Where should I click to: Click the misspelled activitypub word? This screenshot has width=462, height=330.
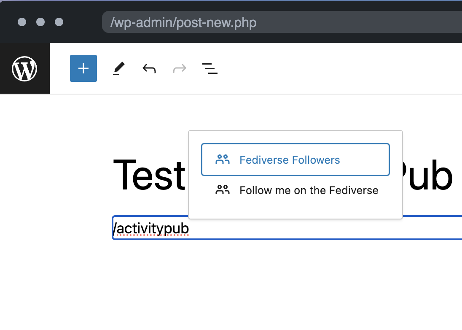pos(153,228)
